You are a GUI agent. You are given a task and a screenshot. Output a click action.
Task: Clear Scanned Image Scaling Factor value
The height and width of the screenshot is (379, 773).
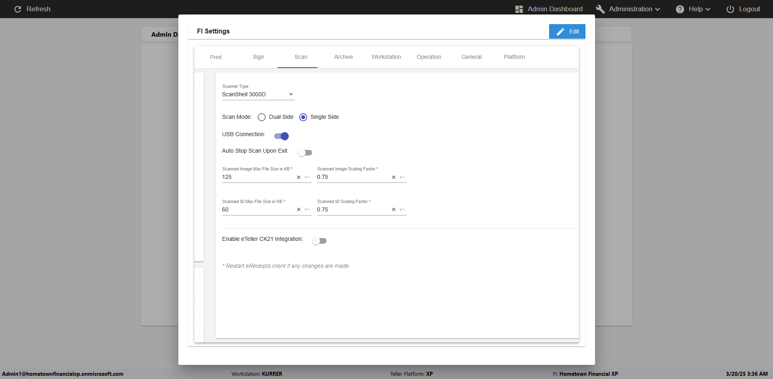click(394, 177)
